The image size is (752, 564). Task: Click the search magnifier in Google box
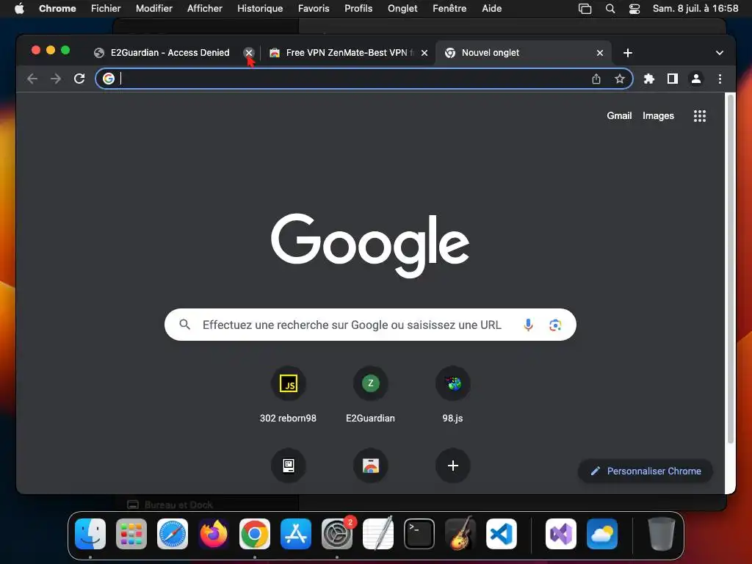[x=184, y=325]
